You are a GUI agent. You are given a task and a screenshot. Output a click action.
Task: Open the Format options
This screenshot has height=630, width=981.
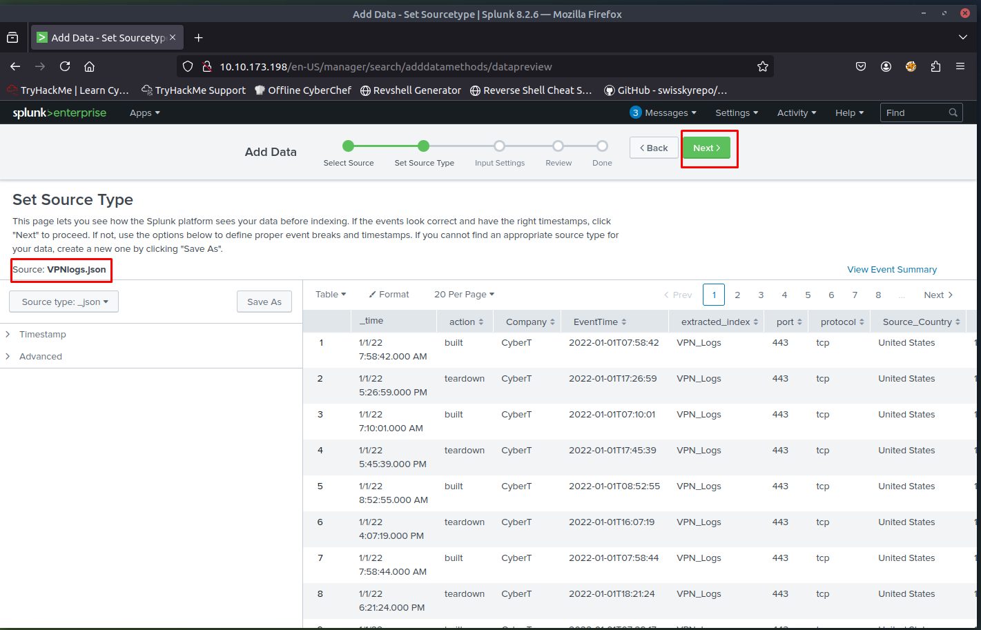[x=389, y=294]
